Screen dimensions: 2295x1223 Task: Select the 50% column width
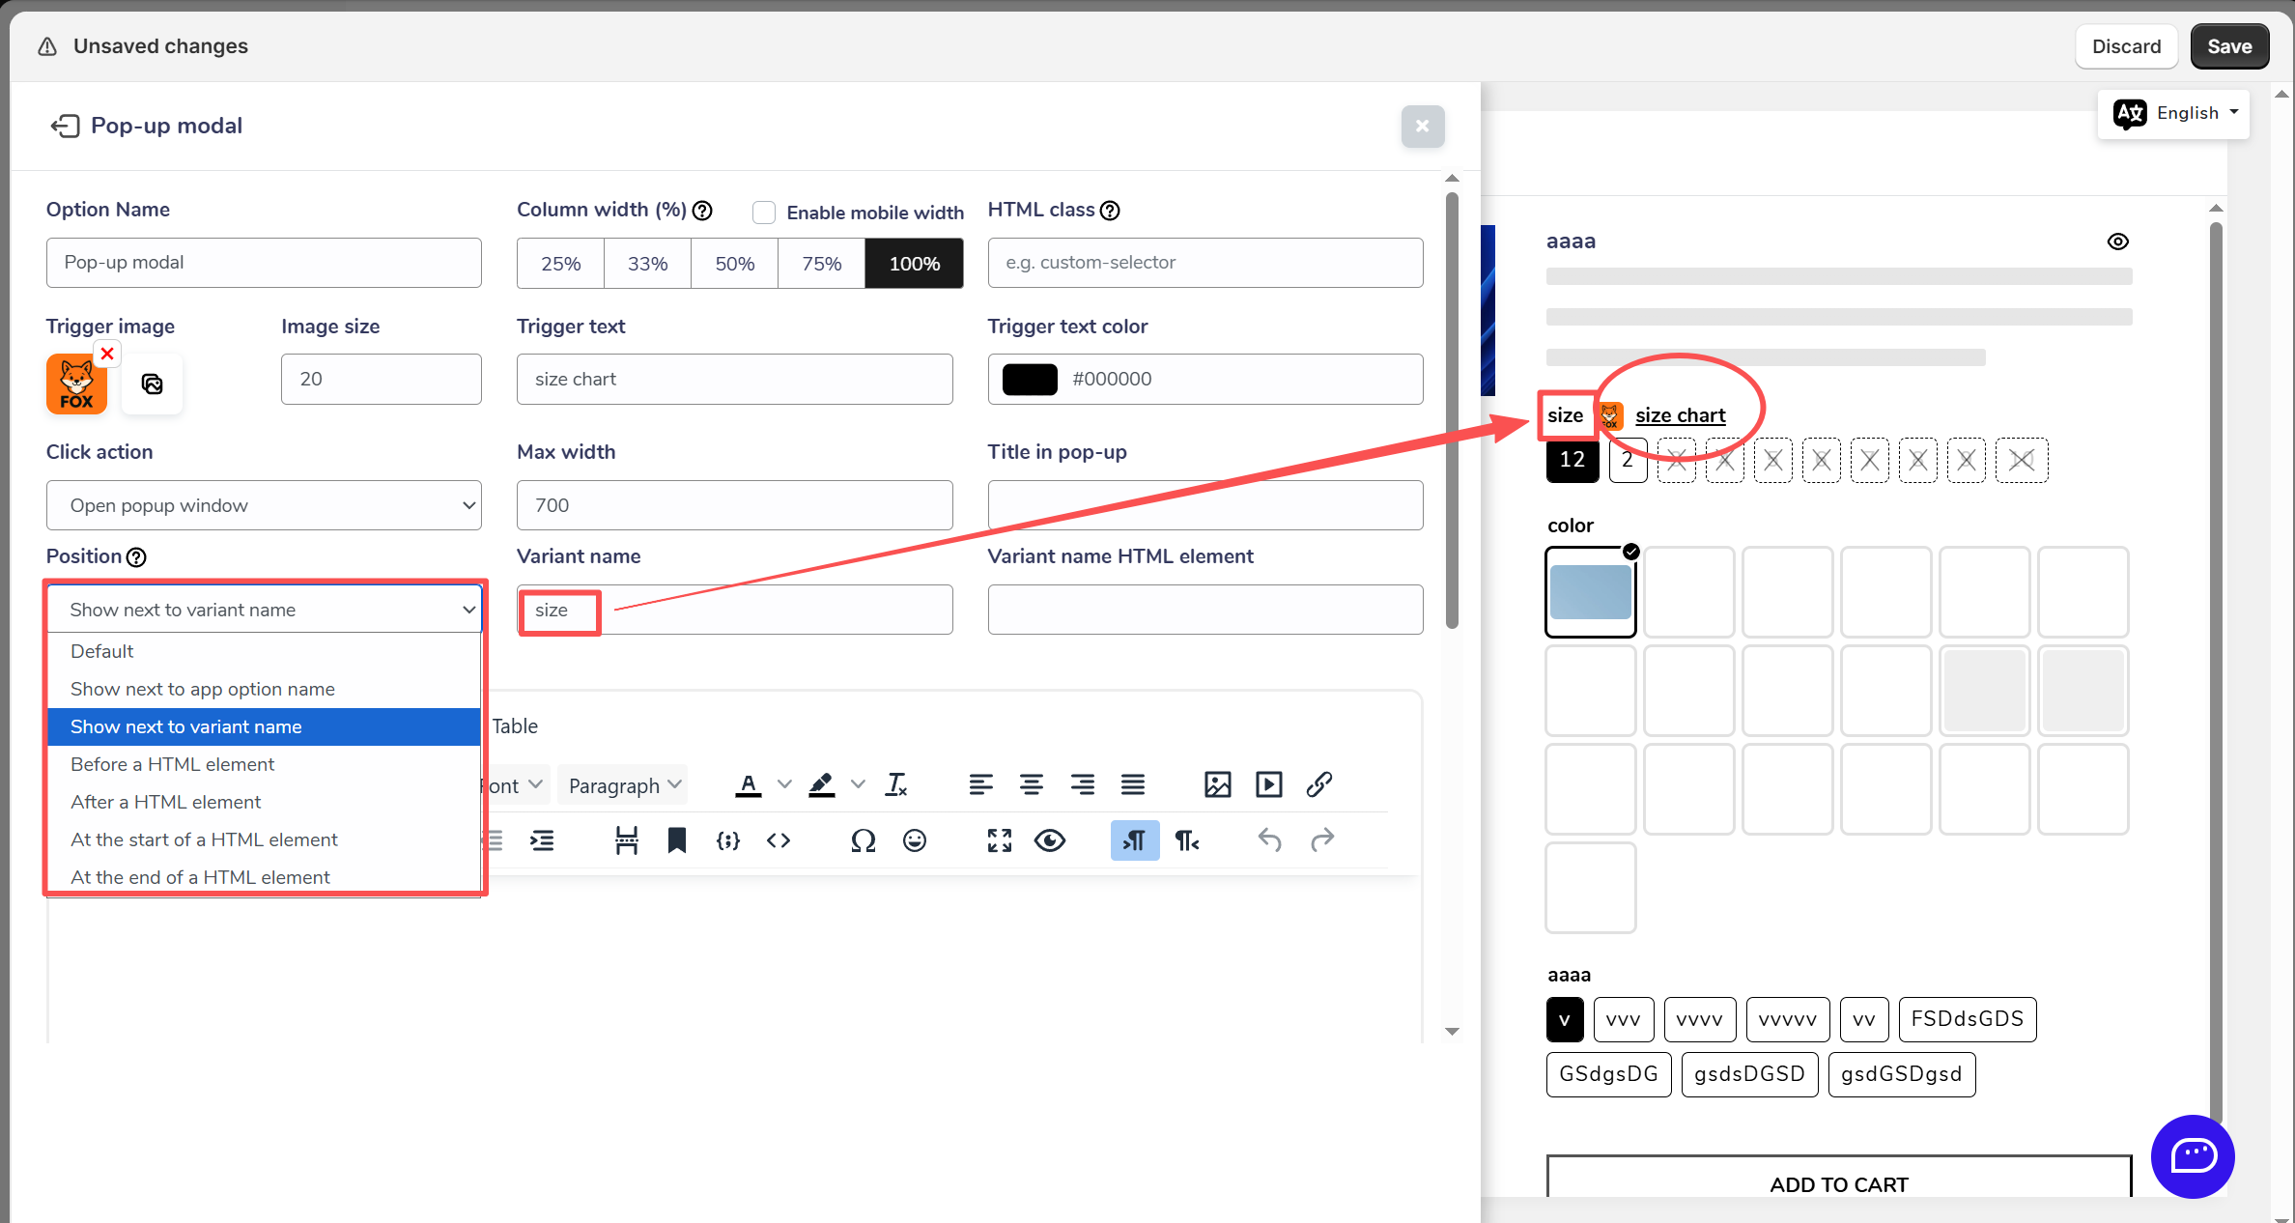pyautogui.click(x=734, y=264)
